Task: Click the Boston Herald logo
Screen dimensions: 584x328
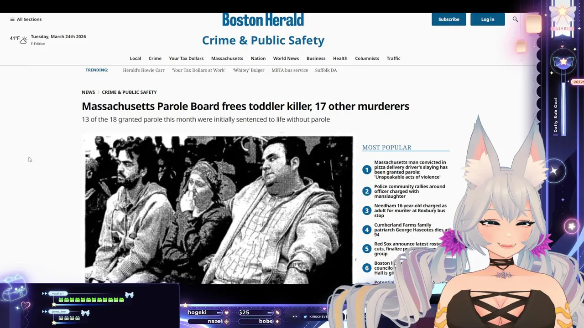Action: pos(263,20)
